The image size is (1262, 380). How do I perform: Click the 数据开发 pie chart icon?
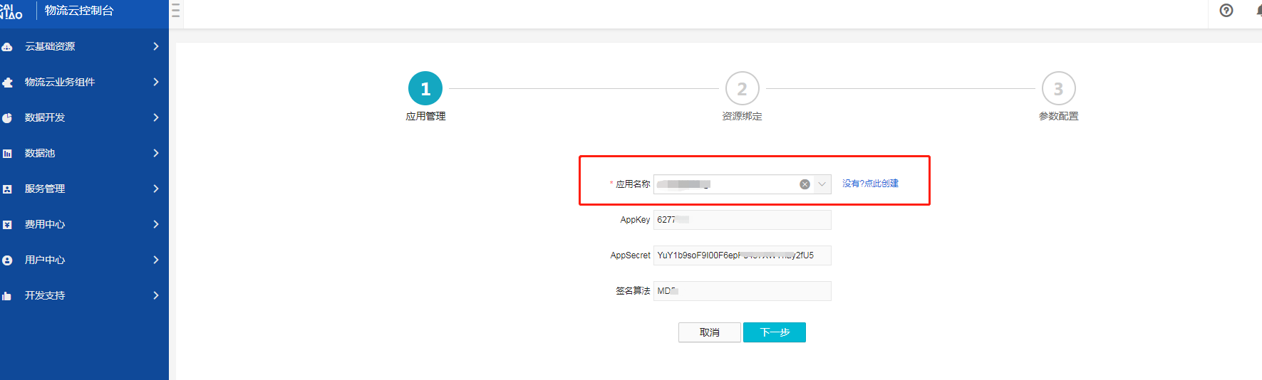point(7,118)
